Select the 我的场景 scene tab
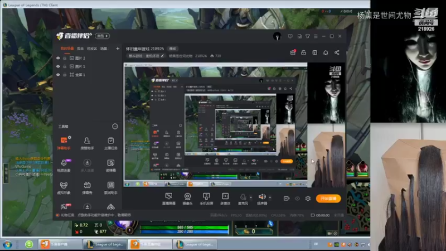446x251 pixels. tap(67, 49)
